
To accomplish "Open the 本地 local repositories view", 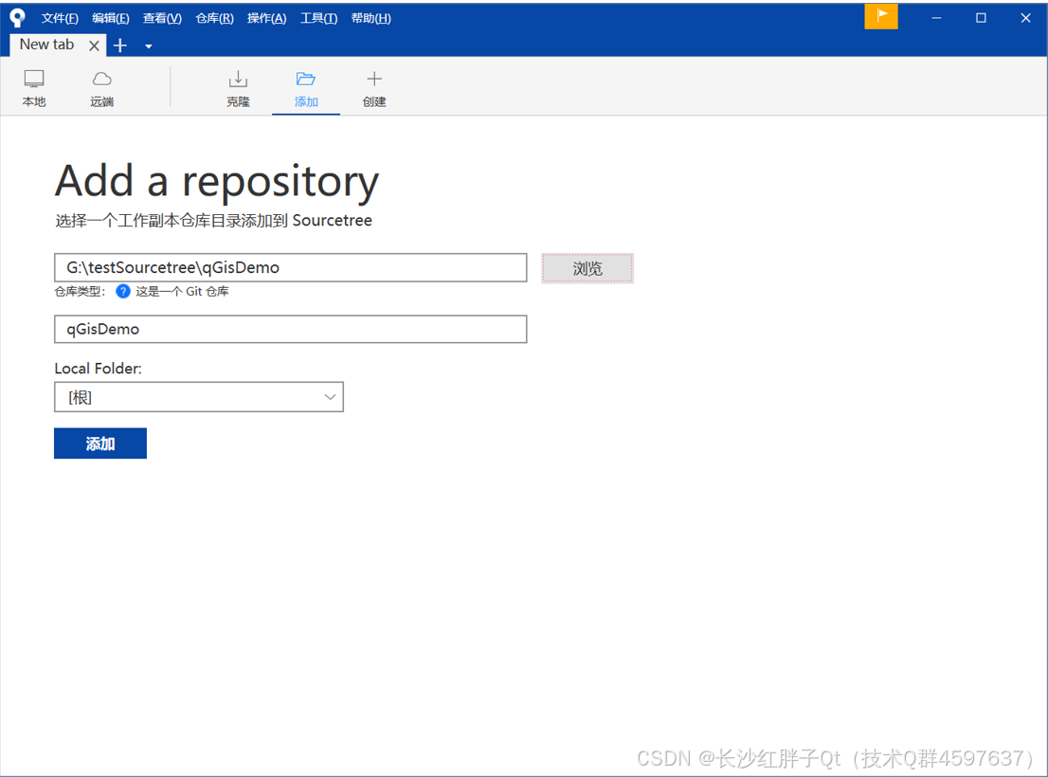I will point(34,87).
